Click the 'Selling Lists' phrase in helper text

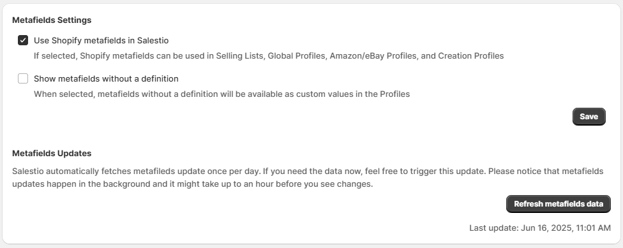[240, 56]
